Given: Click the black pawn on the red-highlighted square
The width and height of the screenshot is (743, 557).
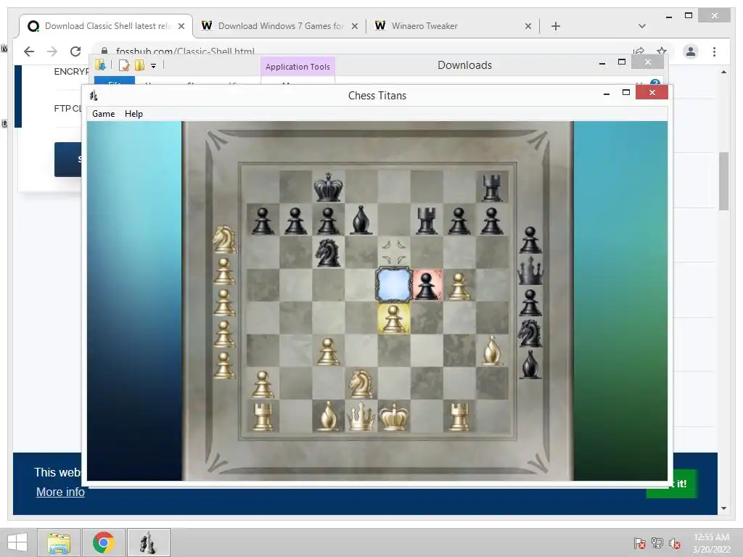Looking at the screenshot, I should click(x=427, y=286).
